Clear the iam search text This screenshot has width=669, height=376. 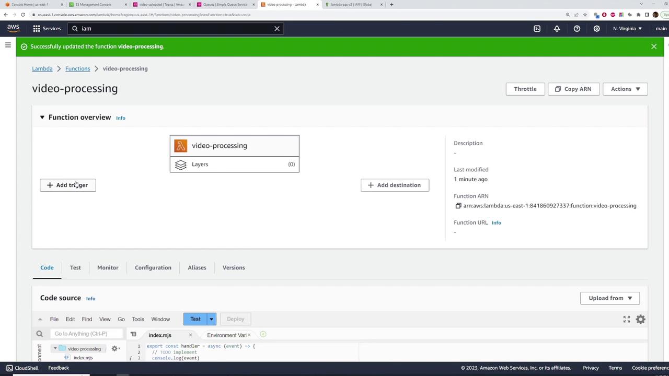coord(277,28)
